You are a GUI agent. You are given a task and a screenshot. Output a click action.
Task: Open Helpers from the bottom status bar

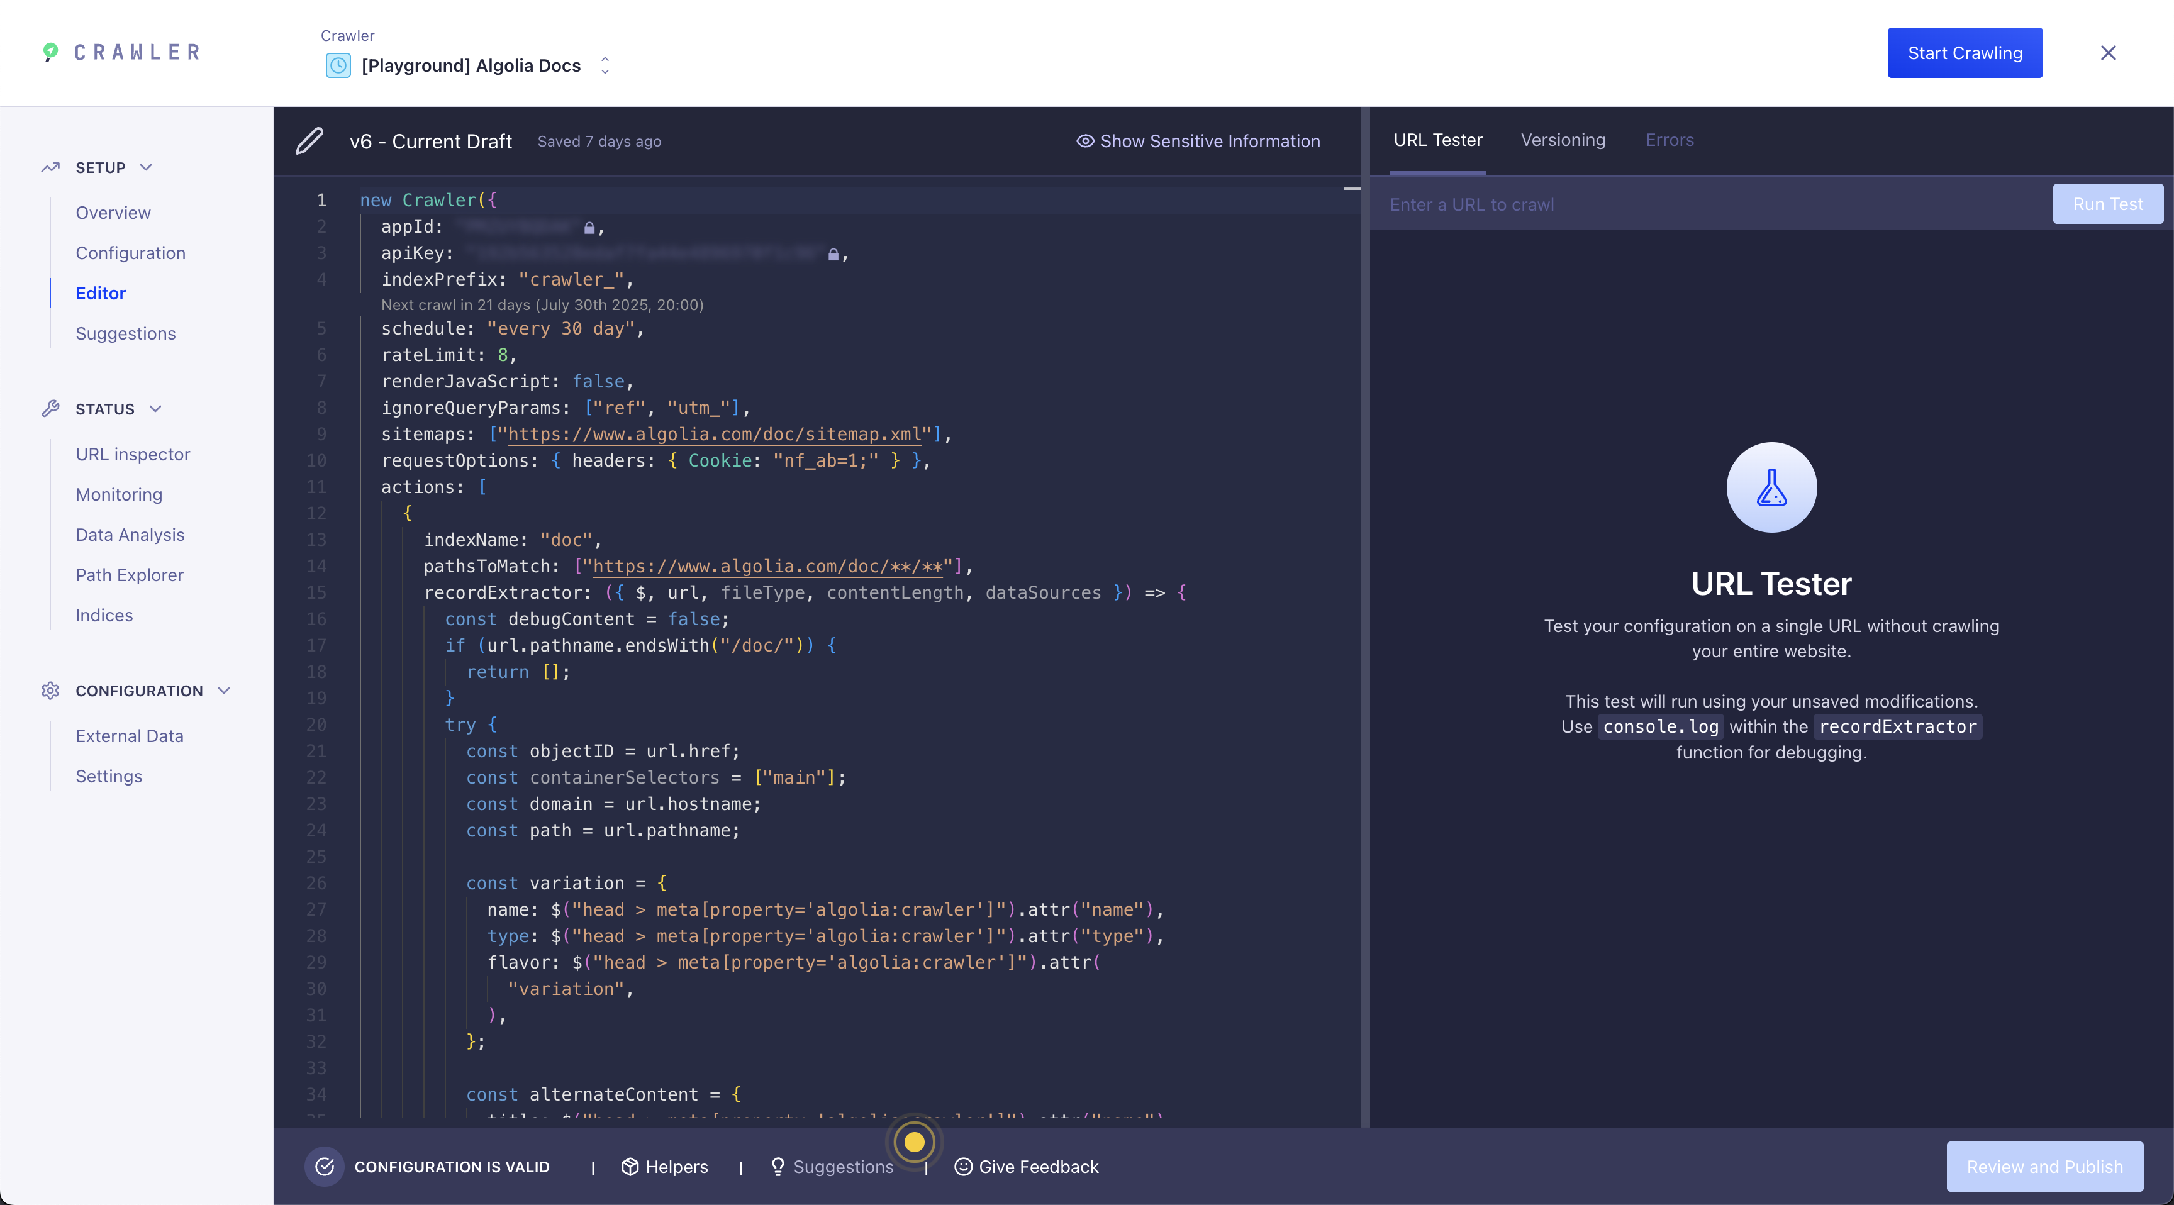665,1166
